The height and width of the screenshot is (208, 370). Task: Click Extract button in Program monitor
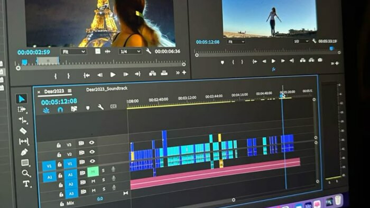311,60
